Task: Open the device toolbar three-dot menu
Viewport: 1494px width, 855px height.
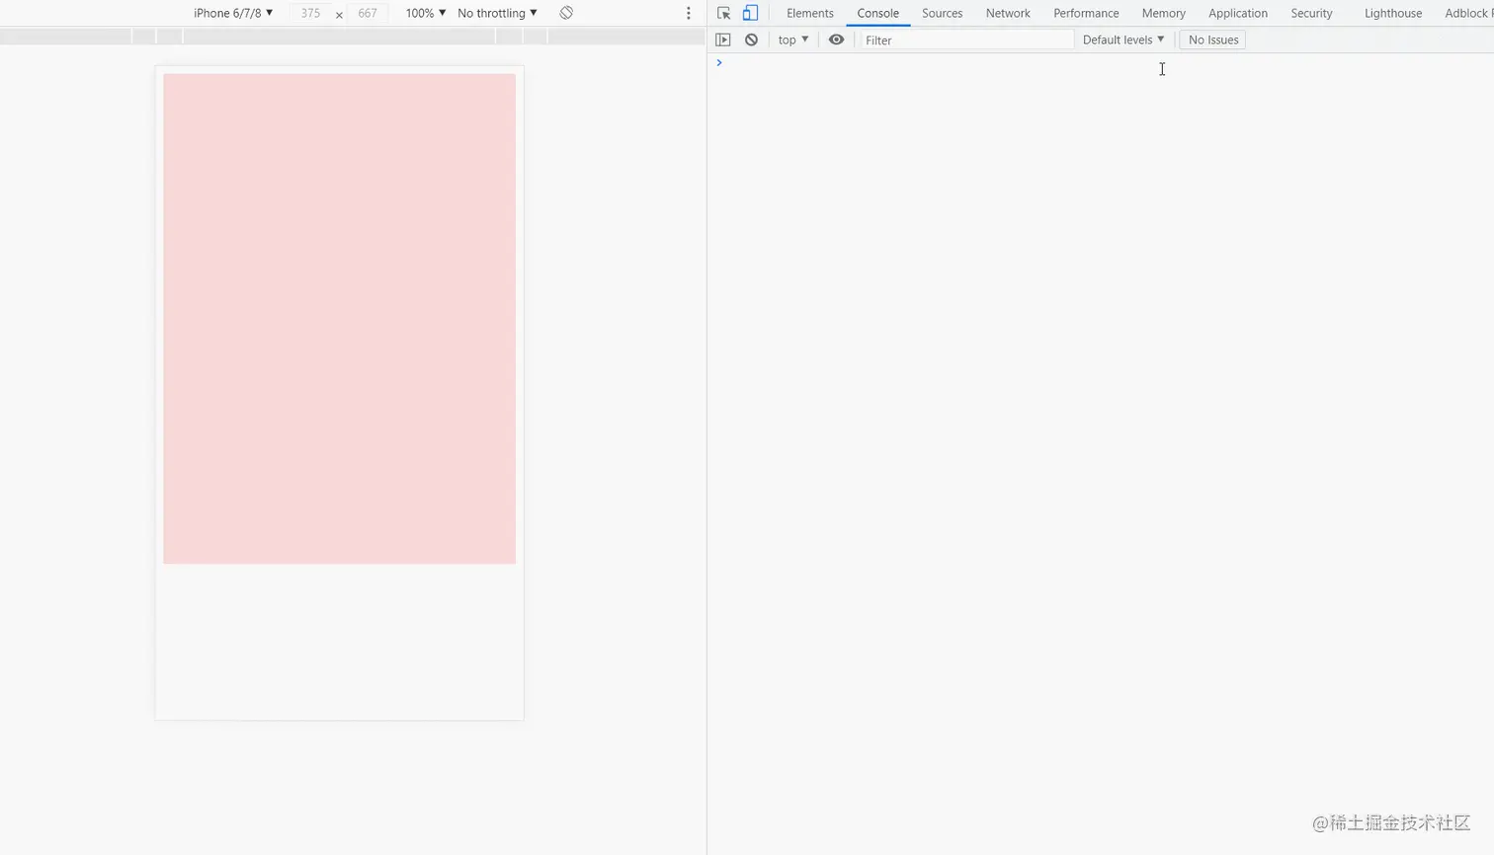Action: [689, 13]
